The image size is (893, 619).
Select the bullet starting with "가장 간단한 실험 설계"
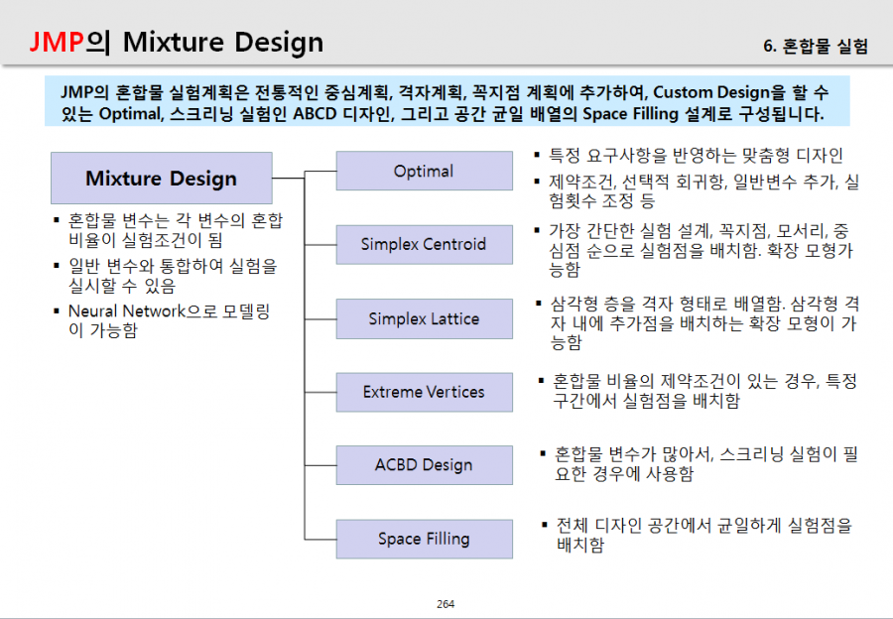(694, 250)
